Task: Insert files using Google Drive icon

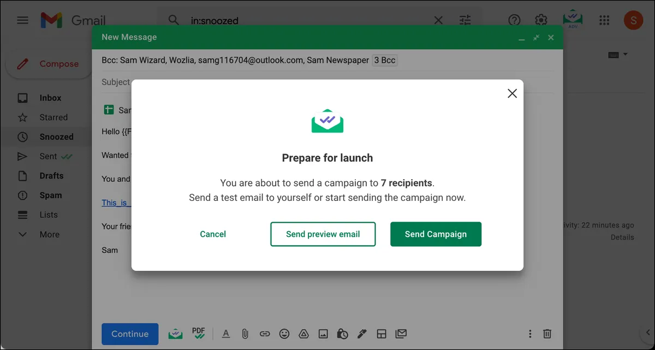Action: click(x=303, y=333)
